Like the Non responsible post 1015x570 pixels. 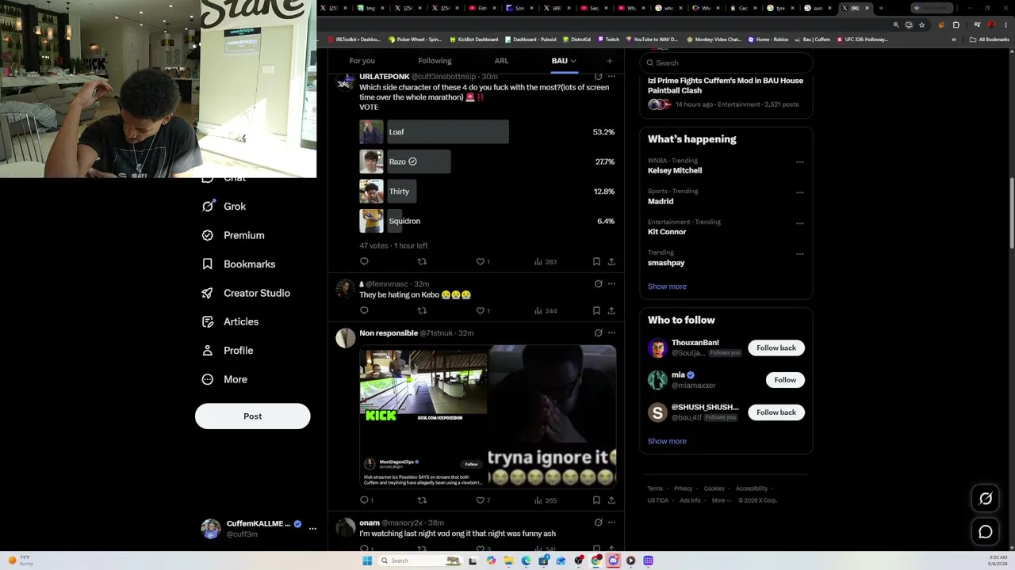coord(482,500)
